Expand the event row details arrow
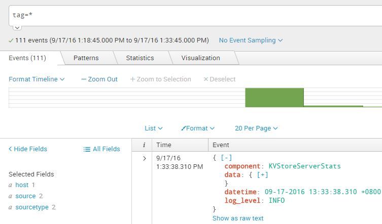 pos(144,158)
